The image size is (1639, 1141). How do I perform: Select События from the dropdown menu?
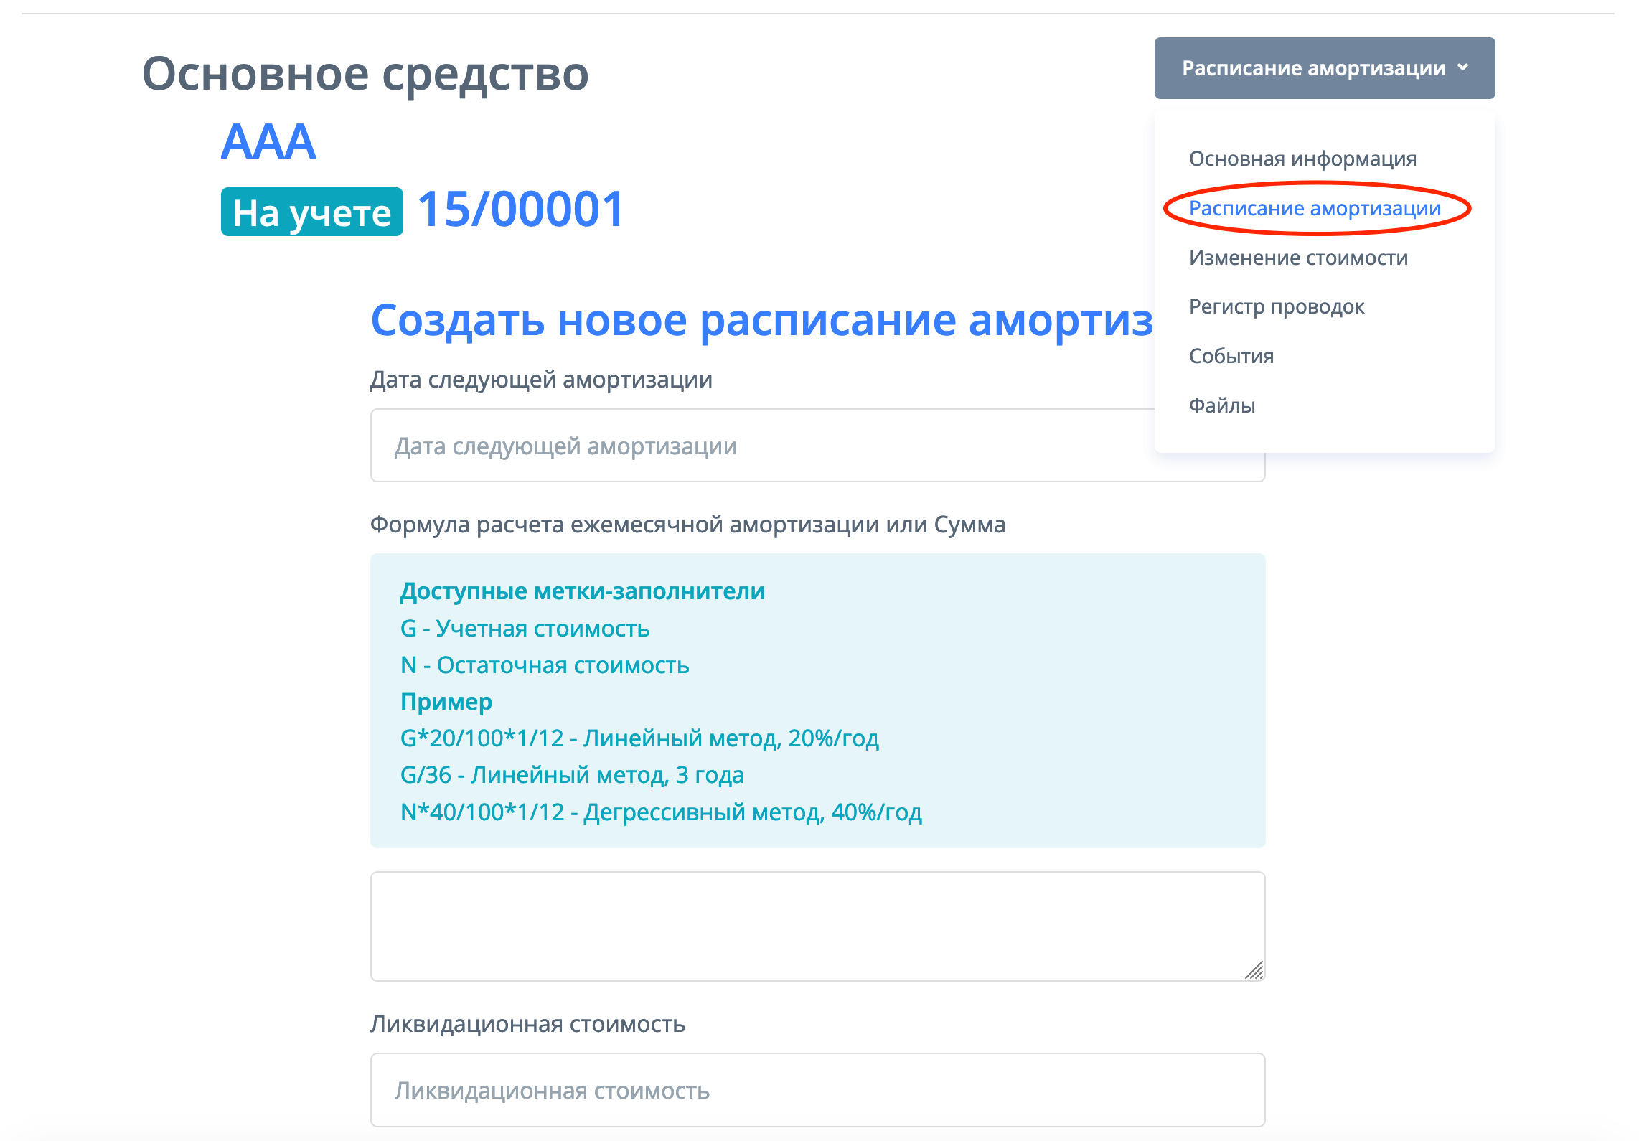[1231, 356]
